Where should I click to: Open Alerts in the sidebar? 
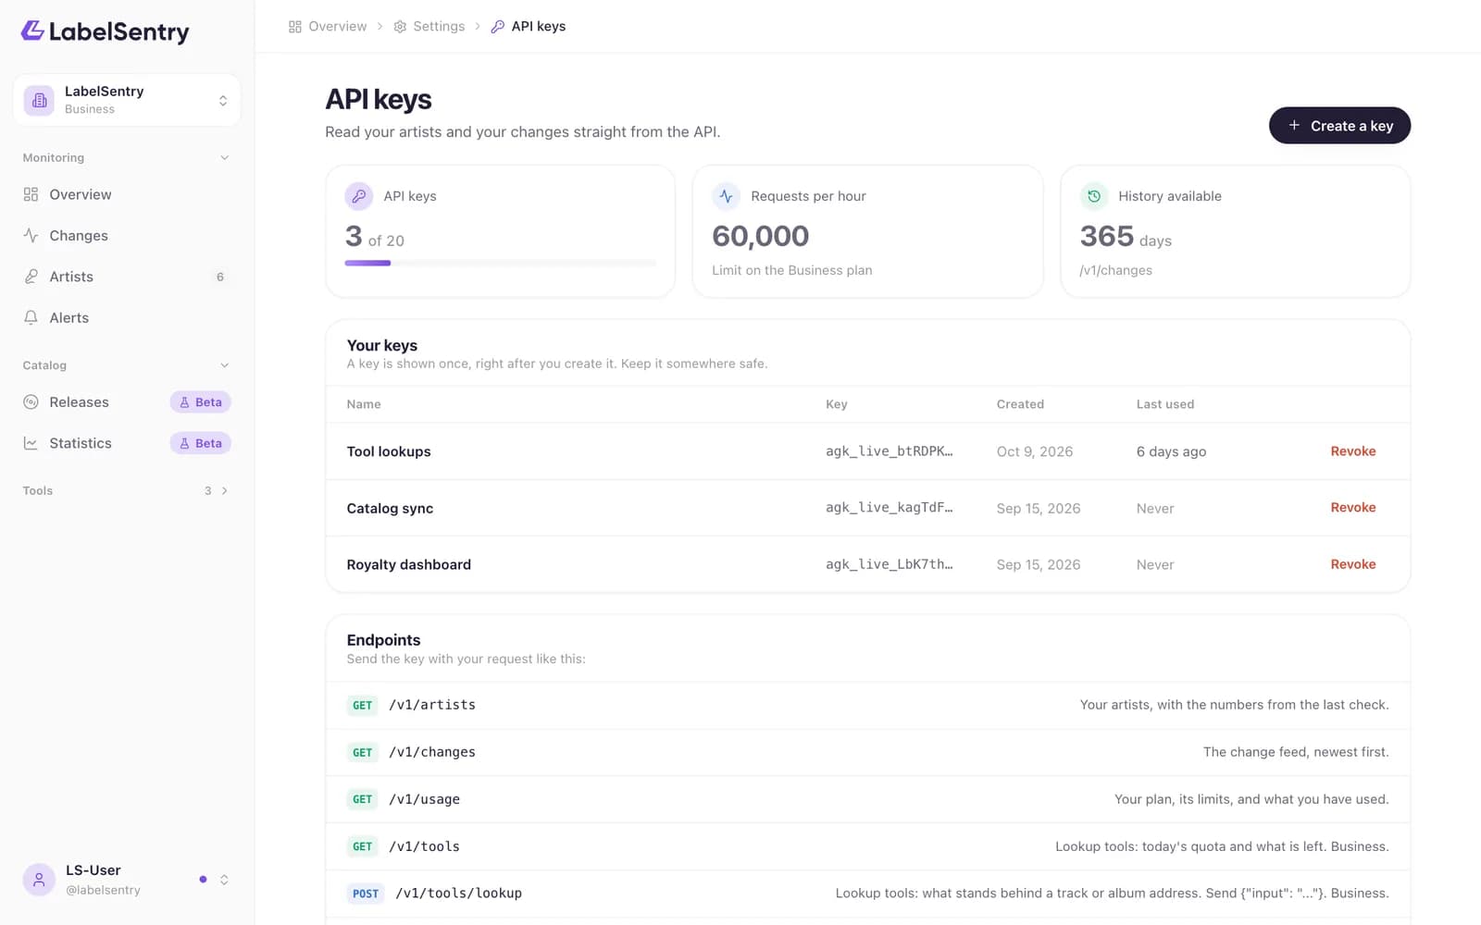[127, 317]
